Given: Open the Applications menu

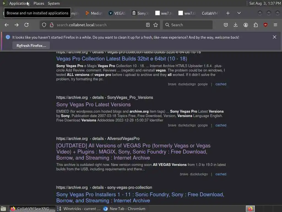Looking at the screenshot, I should click(x=20, y=3).
